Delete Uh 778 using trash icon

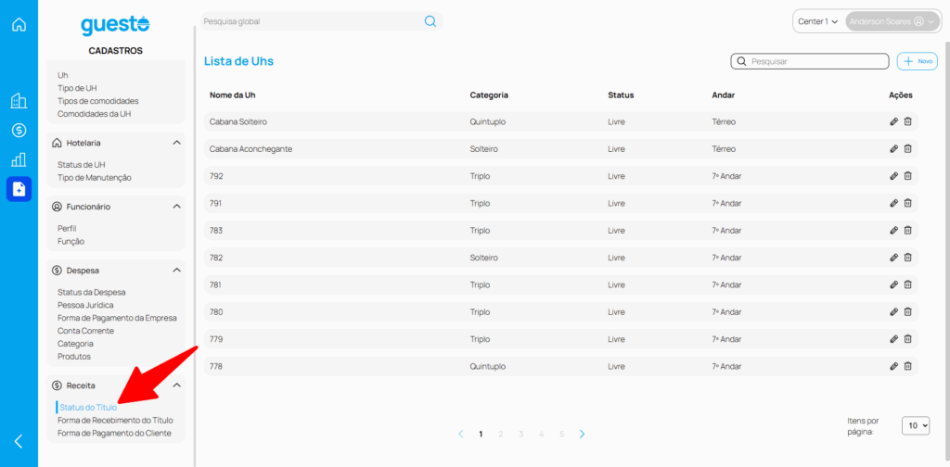[x=908, y=366]
